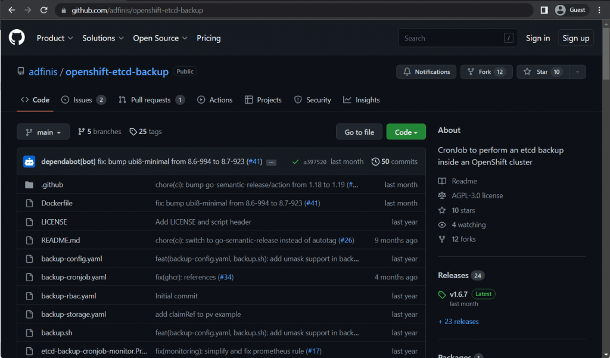
Task: Open backup-rbac.yaml file
Action: pyautogui.click(x=69, y=295)
